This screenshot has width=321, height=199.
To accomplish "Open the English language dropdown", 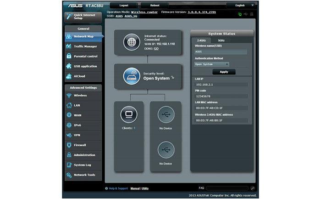I will pyautogui.click(x=241, y=6).
